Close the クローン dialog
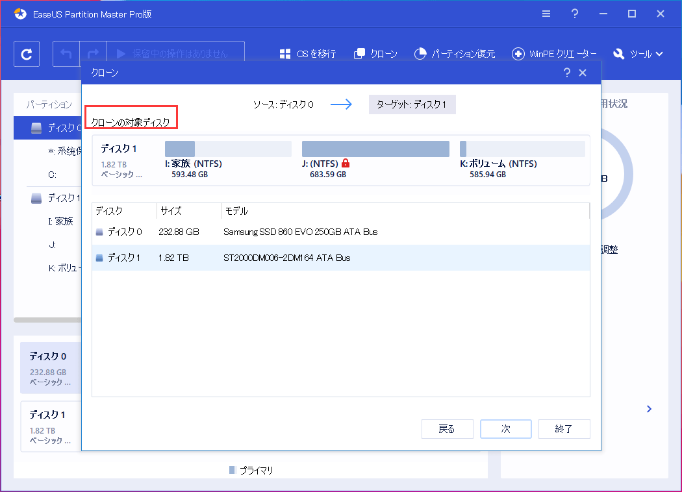682x492 pixels. (x=583, y=73)
